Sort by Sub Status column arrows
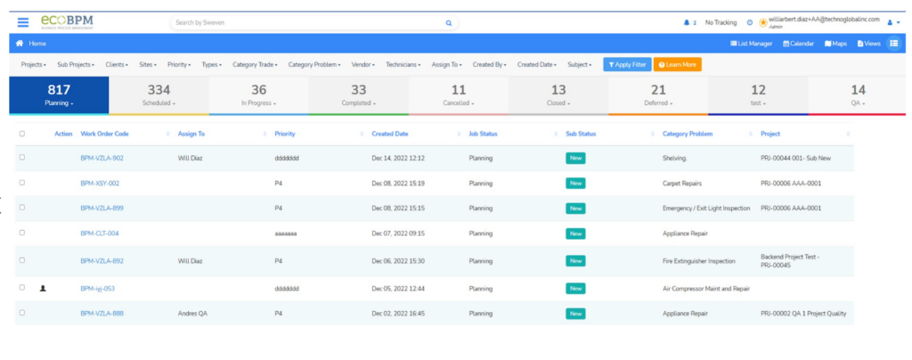This screenshot has height=360, width=912. pos(654,134)
